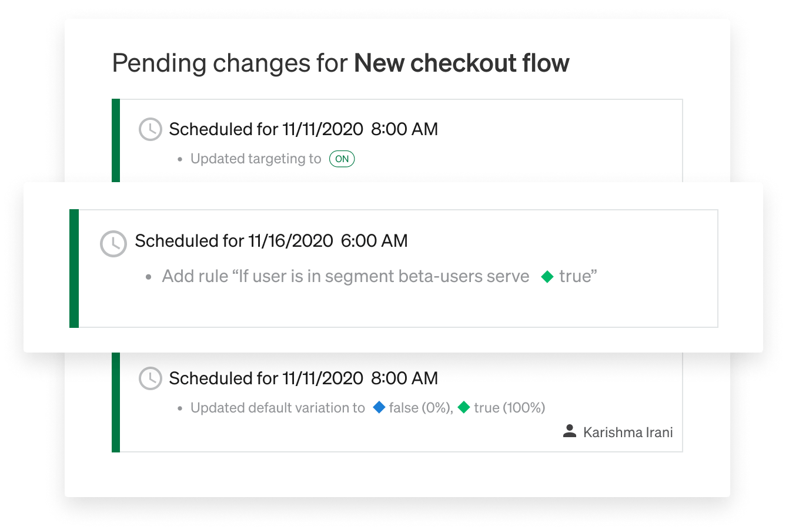This screenshot has width=789, height=530.
Task: Click the "Updated default variation to" description
Action: click(x=278, y=408)
